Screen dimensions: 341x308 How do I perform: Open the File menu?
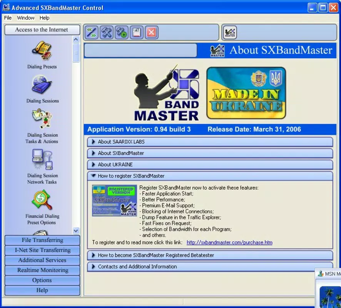coord(8,18)
